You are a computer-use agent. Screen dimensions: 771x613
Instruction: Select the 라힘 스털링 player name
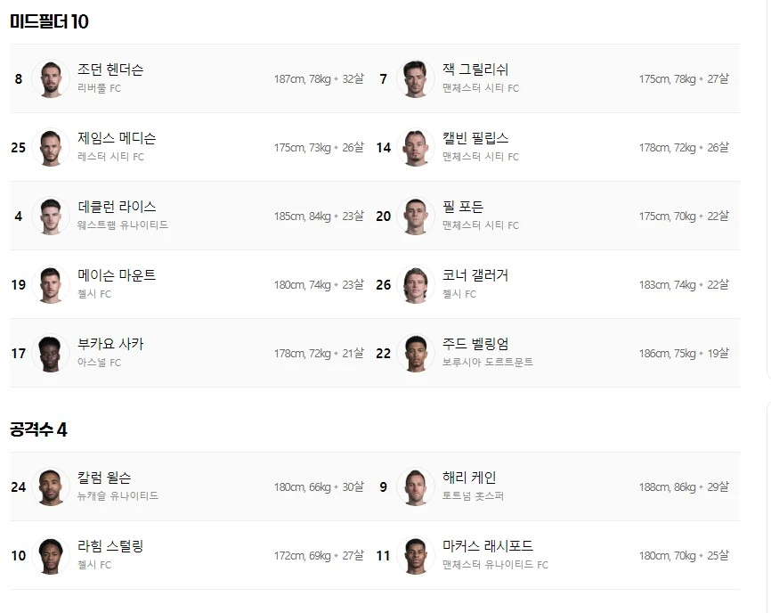(x=110, y=546)
